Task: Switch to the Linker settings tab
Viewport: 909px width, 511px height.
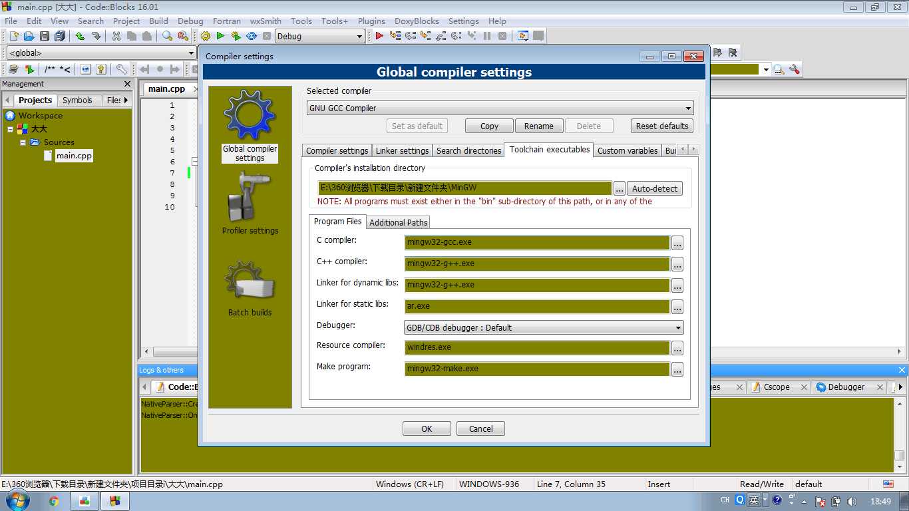Action: tap(402, 150)
